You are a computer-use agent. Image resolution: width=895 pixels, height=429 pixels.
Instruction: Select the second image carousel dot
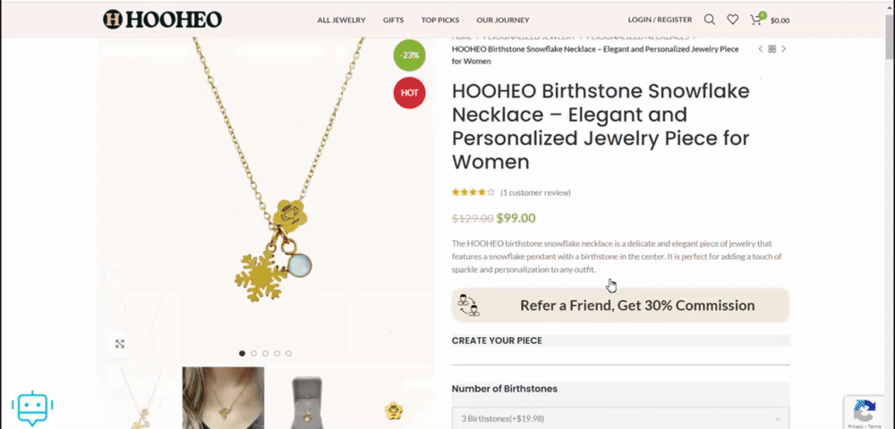coord(254,353)
